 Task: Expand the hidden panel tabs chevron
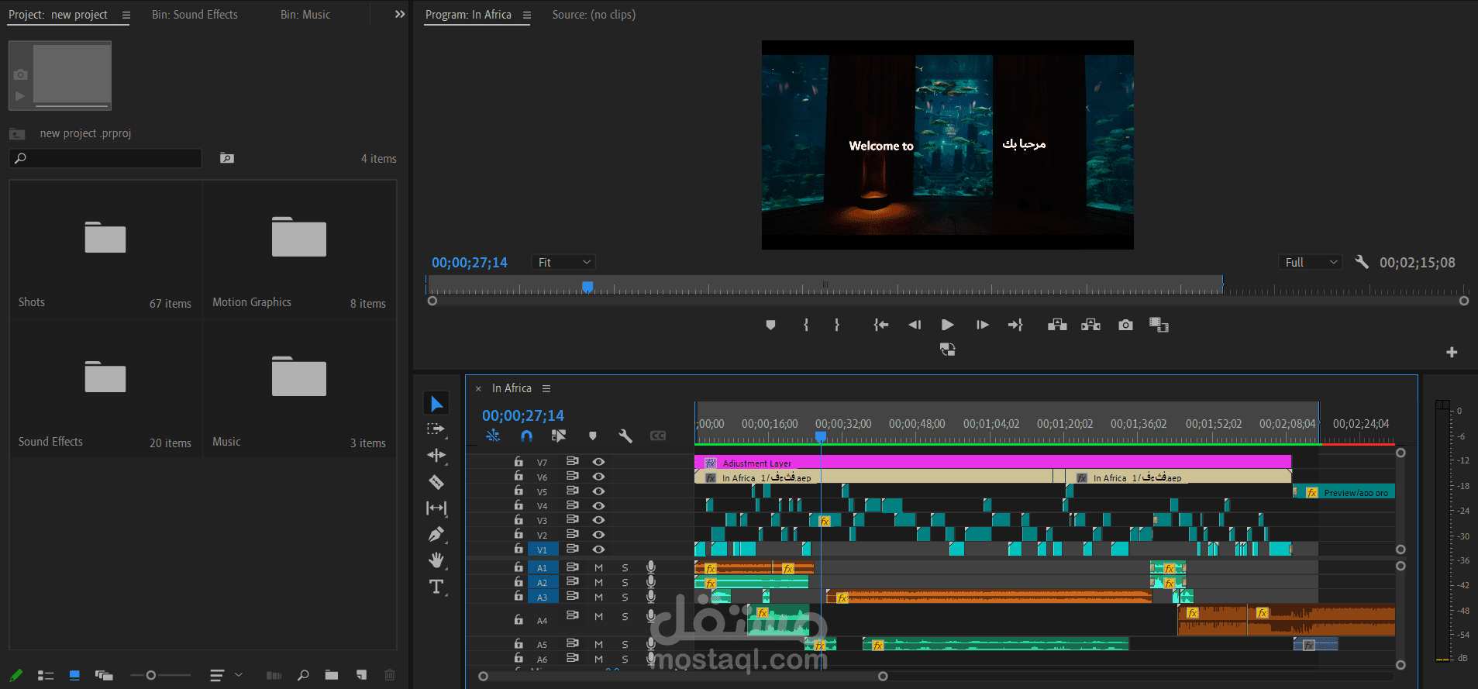click(400, 15)
